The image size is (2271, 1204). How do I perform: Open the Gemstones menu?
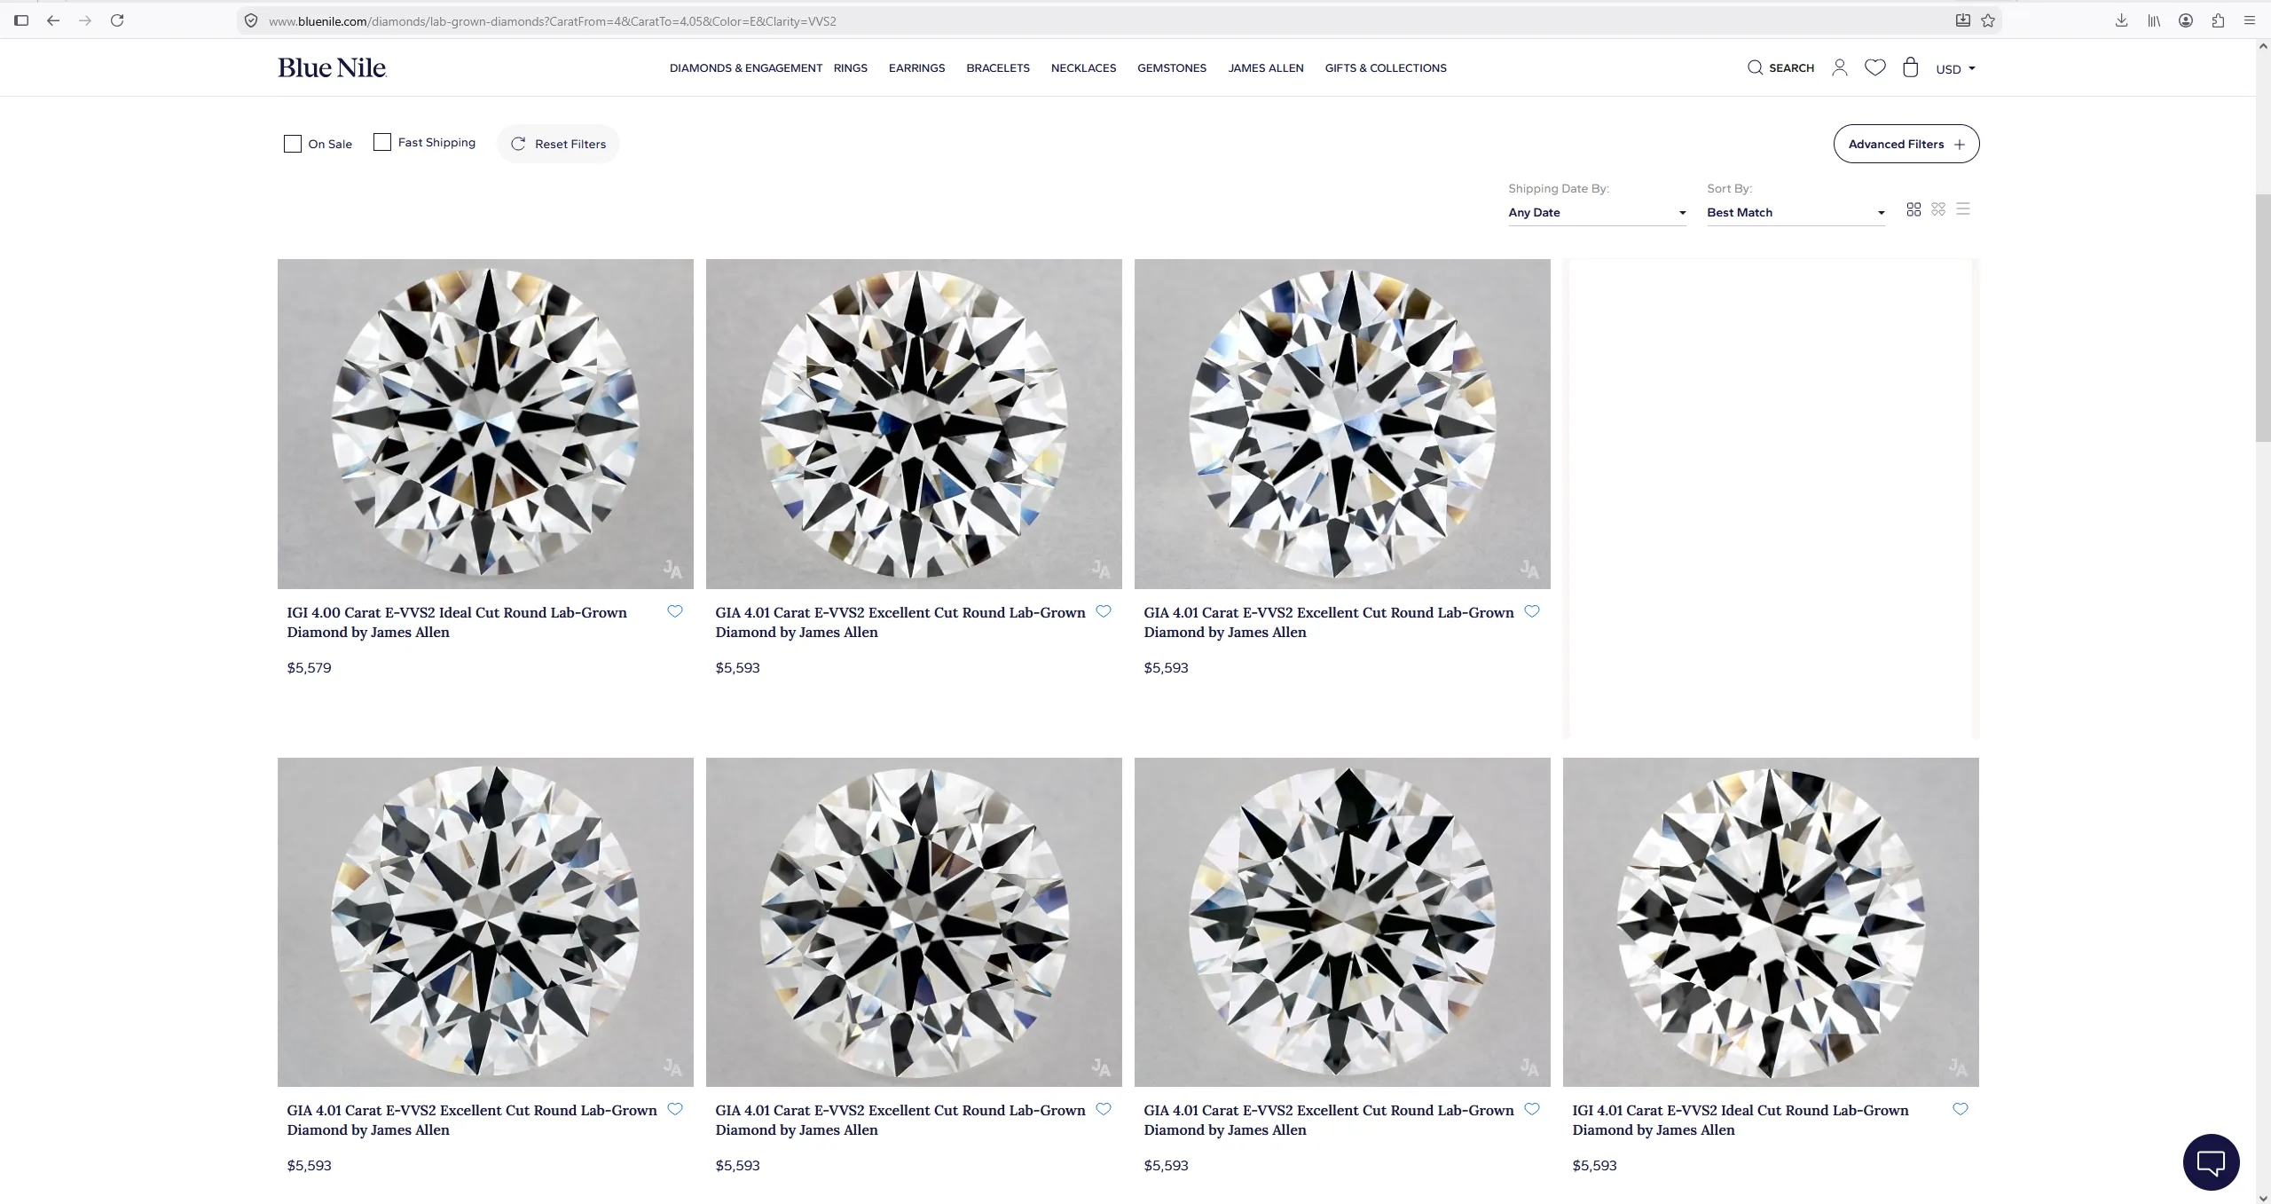pyautogui.click(x=1172, y=68)
